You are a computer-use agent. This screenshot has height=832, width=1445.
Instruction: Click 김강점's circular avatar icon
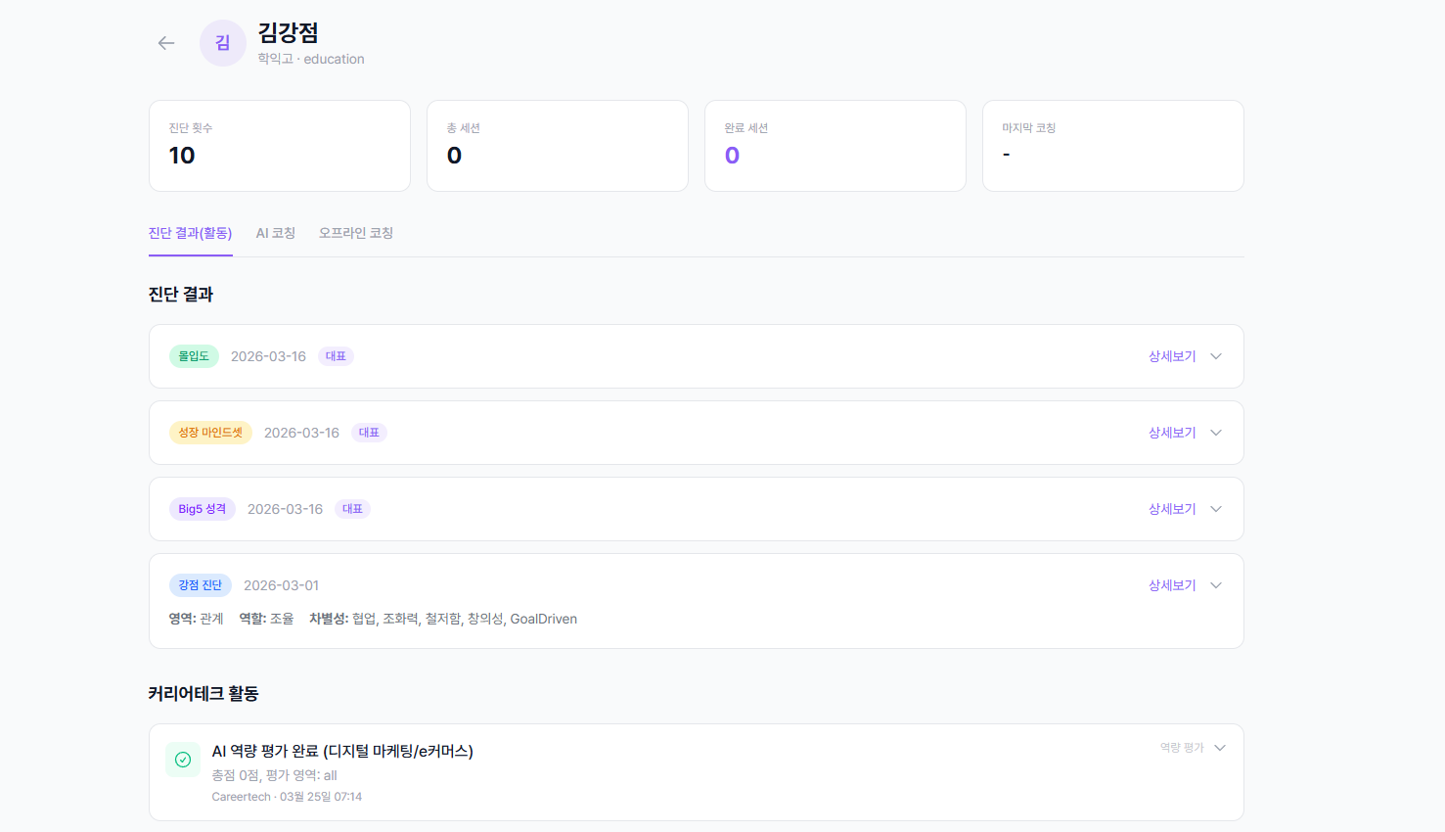pos(222,42)
